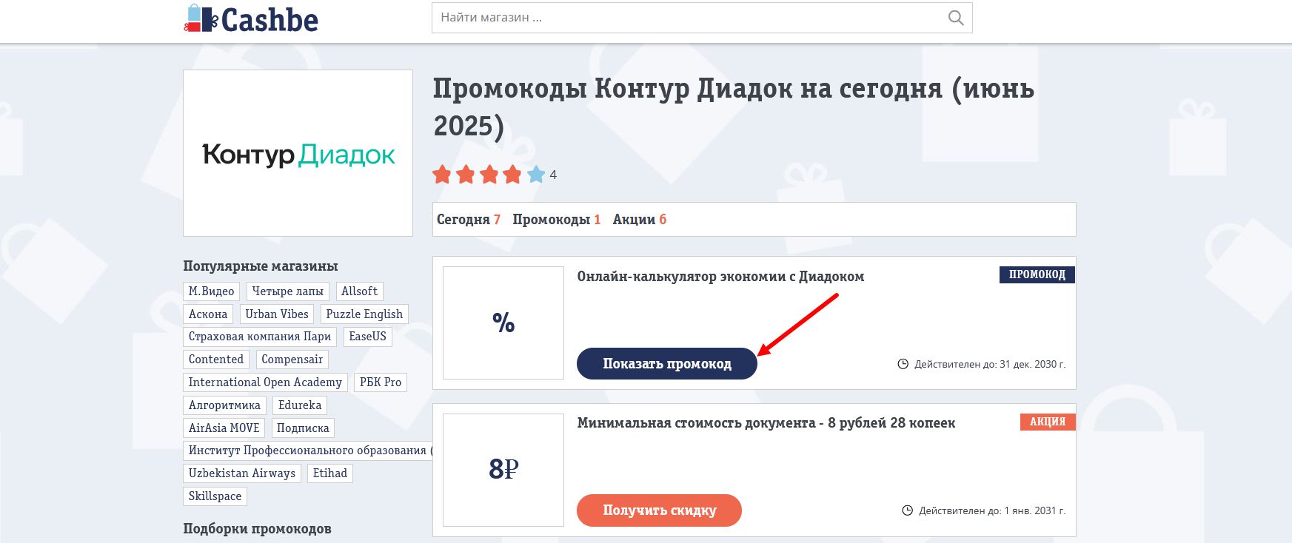The image size is (1292, 543).
Task: Click the search magnifier icon
Action: [x=956, y=18]
